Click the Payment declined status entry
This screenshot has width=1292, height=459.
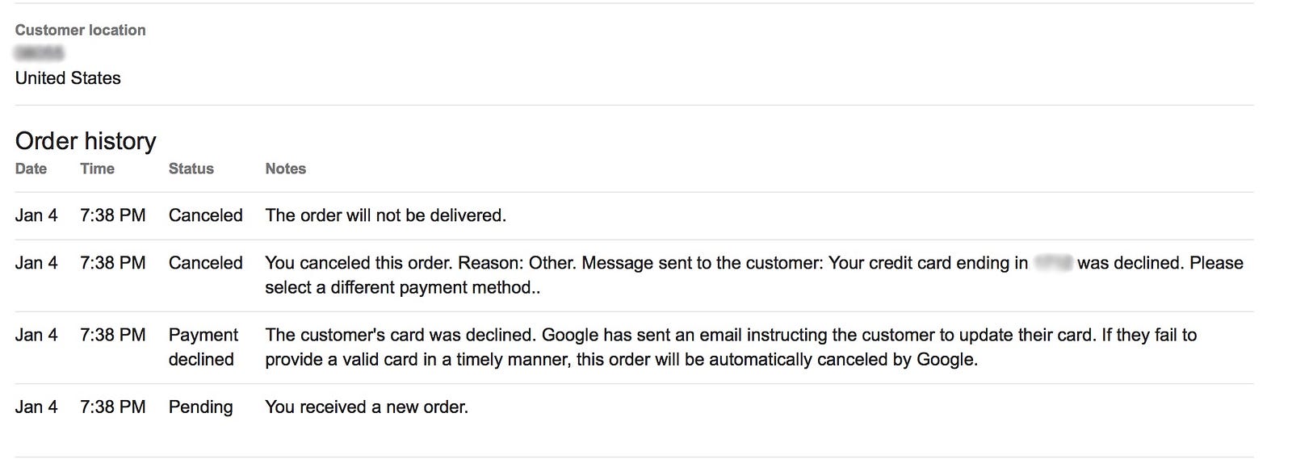click(x=203, y=347)
